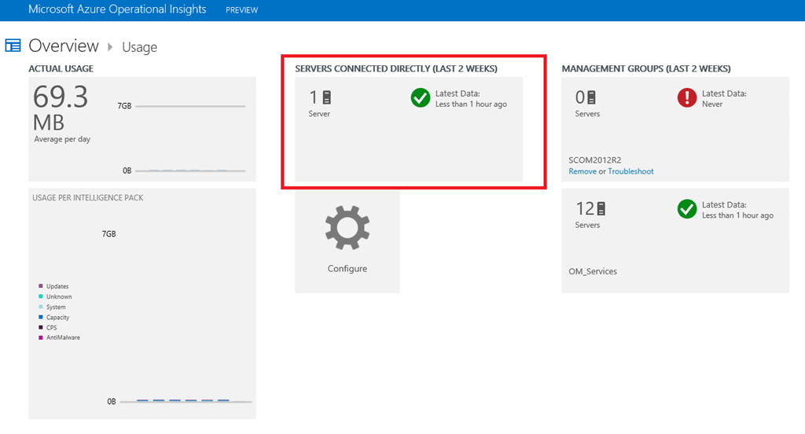Click the red alert icon for SCOM2012R2
This screenshot has height=434, width=805.
point(686,97)
